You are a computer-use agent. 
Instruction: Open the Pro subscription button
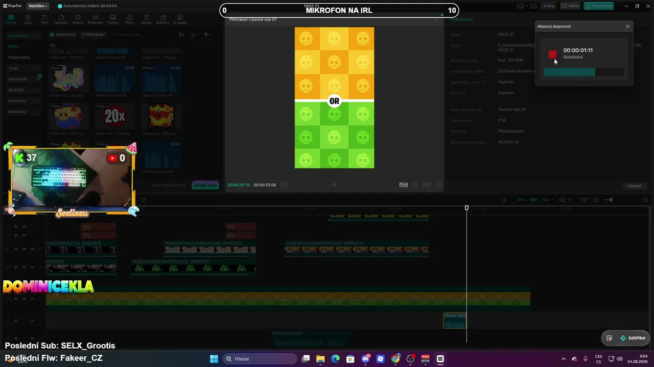pyautogui.click(x=549, y=6)
